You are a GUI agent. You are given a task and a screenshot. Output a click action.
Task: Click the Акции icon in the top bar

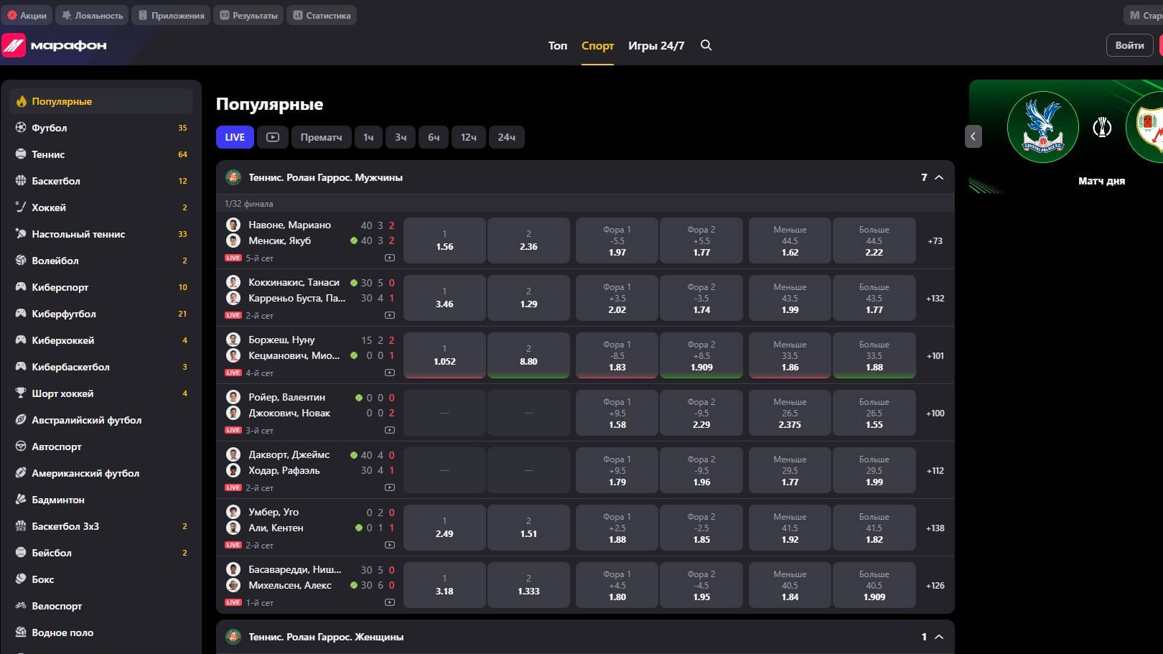12,15
